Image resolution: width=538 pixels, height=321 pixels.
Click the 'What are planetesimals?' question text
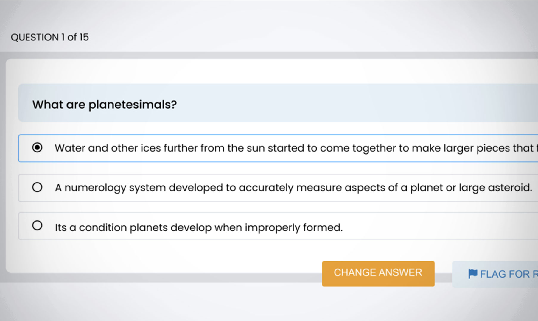point(105,105)
